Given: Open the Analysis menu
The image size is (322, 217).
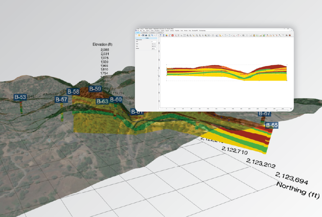Looking at the screenshot, I should click(x=148, y=31).
